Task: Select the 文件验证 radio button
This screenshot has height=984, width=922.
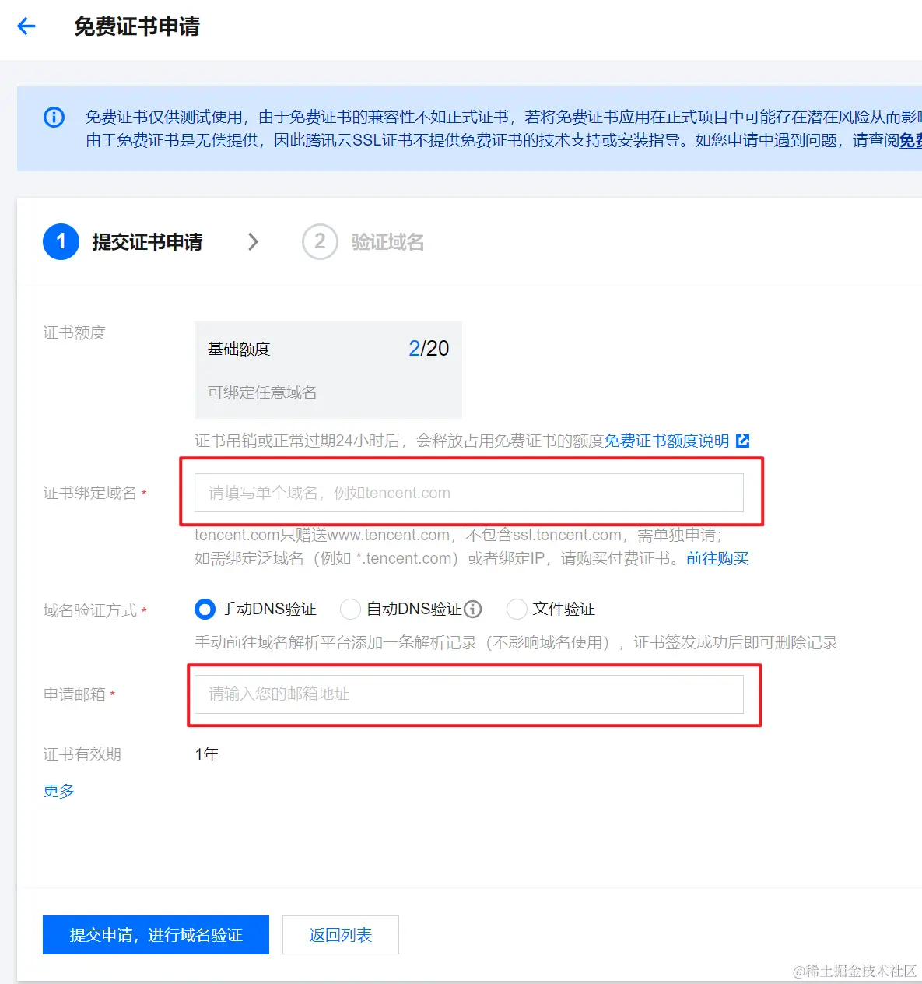Action: 517,609
